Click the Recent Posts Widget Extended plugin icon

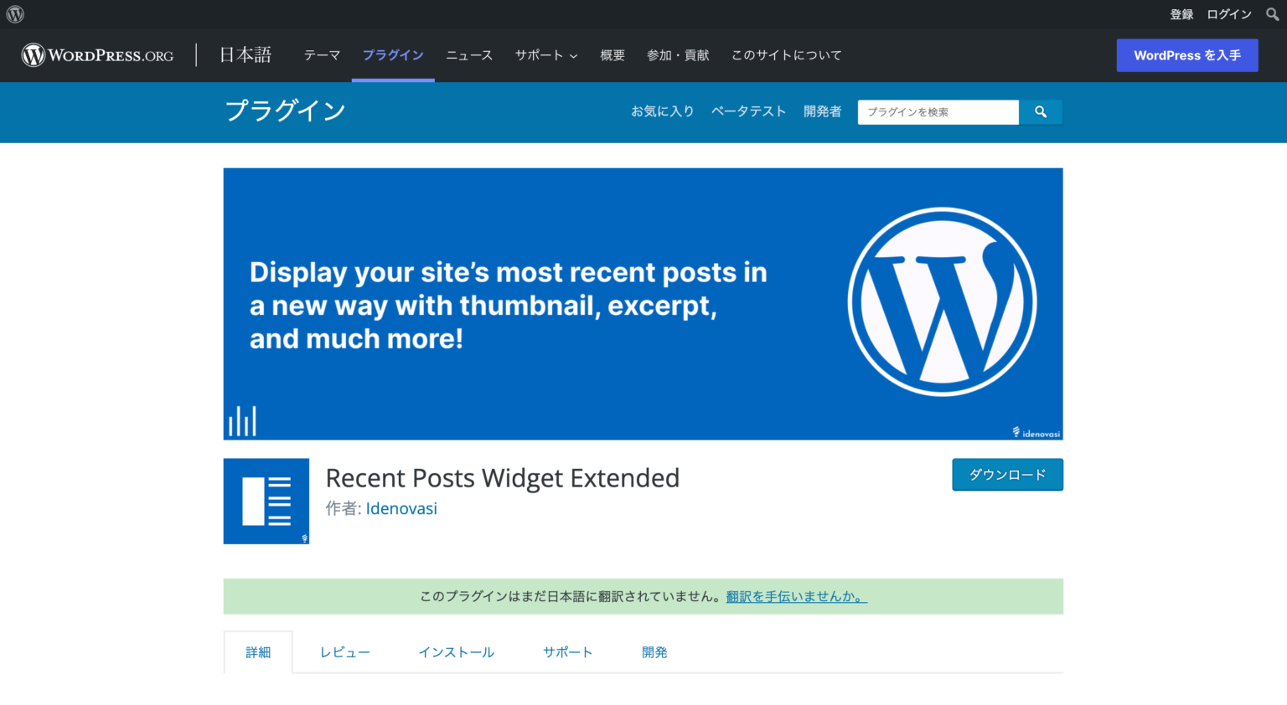pos(266,501)
